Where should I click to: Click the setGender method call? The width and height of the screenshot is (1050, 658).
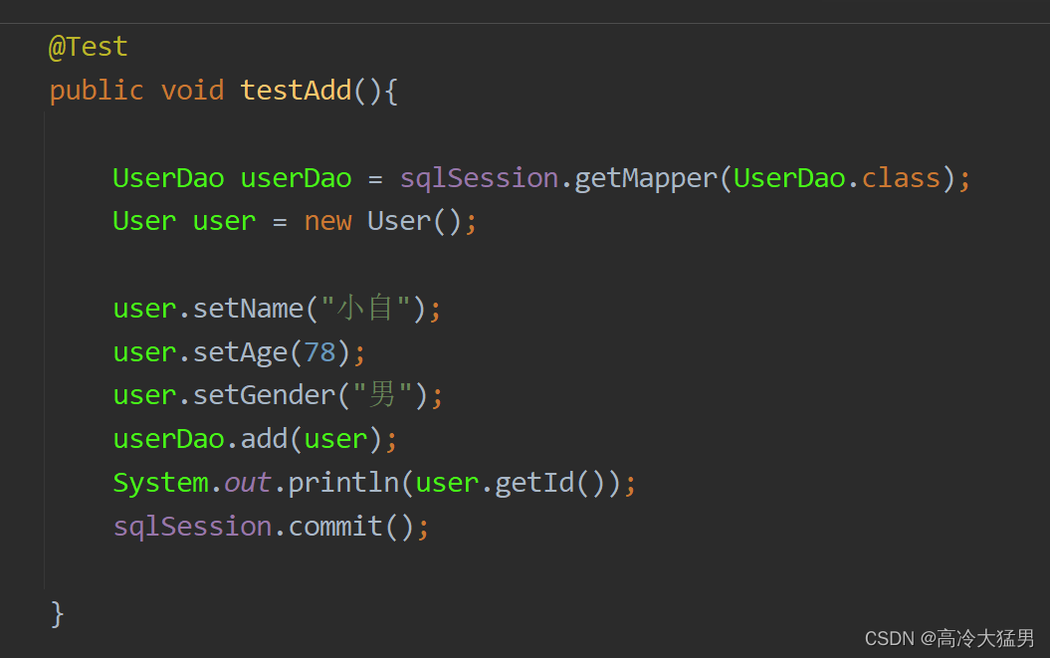click(263, 395)
